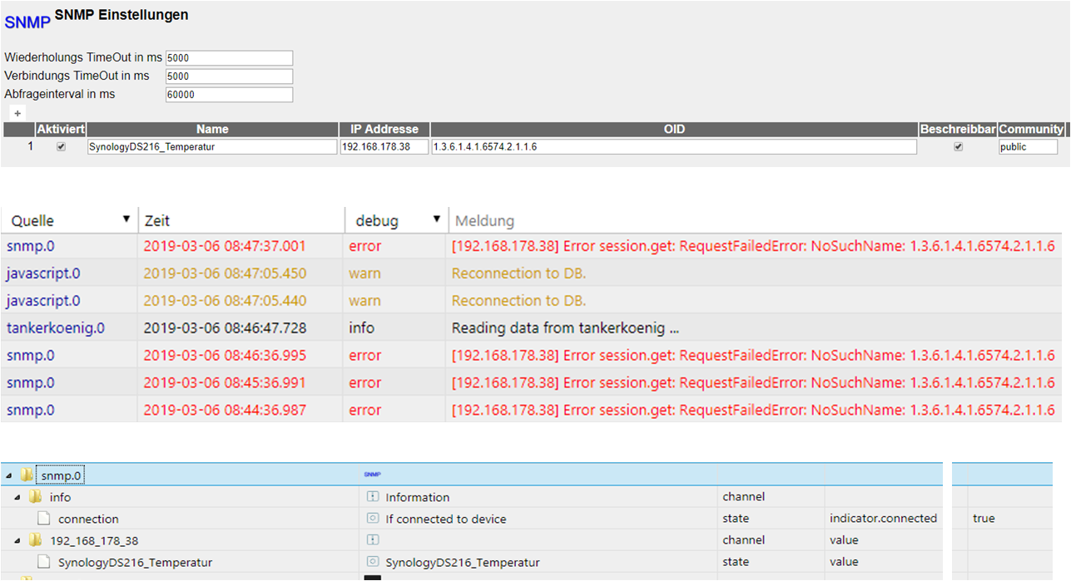Click the Name column header

tap(212, 129)
